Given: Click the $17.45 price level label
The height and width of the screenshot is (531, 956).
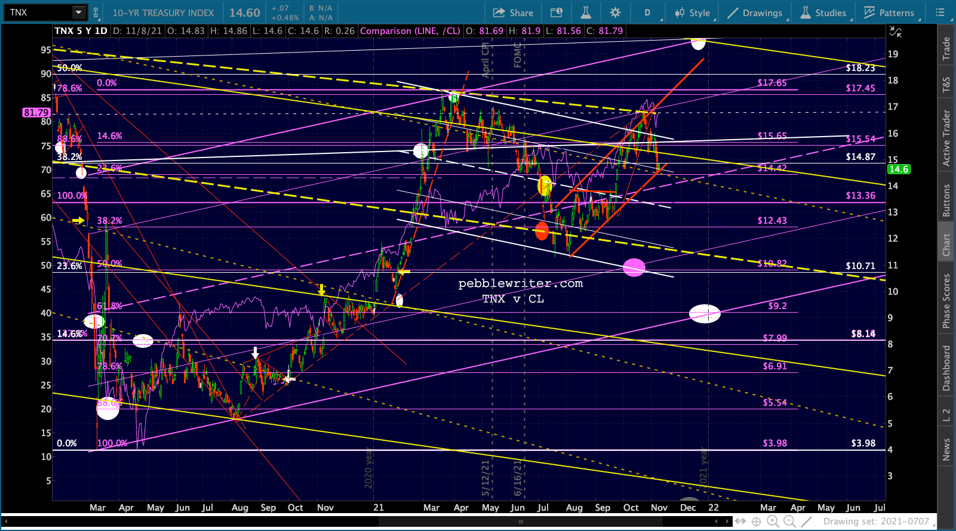Looking at the screenshot, I should coord(860,88).
